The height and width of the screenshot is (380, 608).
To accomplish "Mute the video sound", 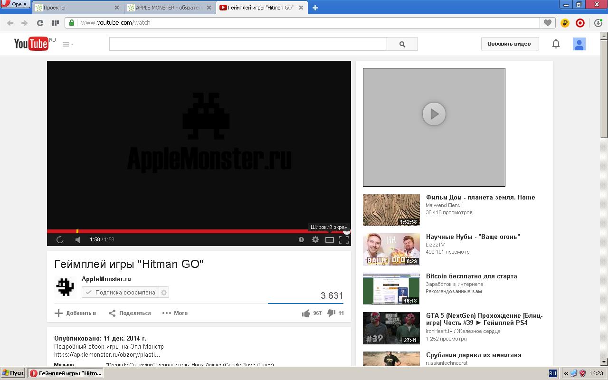I will [x=78, y=240].
